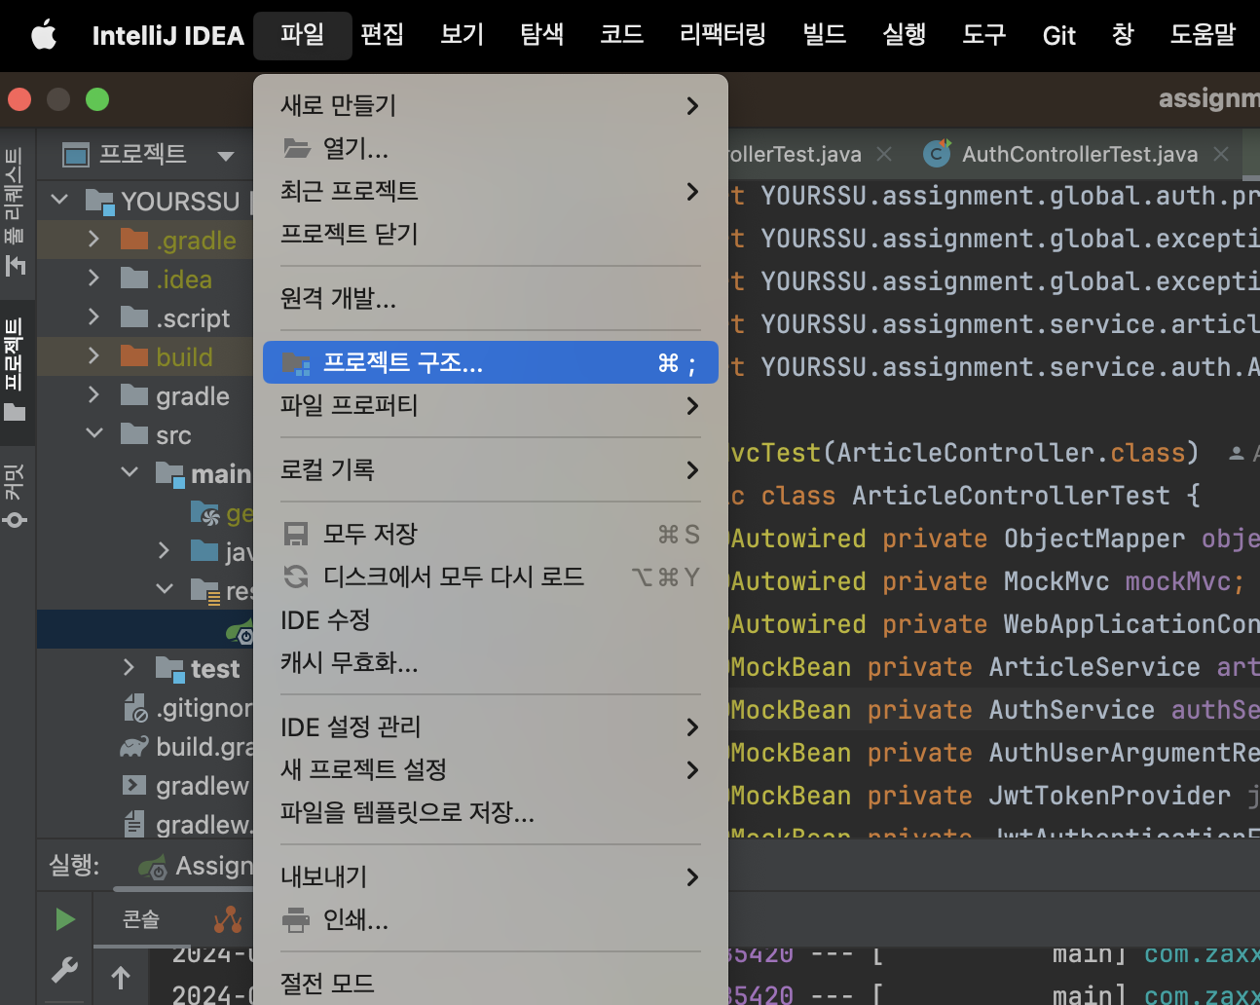Select 디스크에서 모두 다시 로드

[491, 577]
